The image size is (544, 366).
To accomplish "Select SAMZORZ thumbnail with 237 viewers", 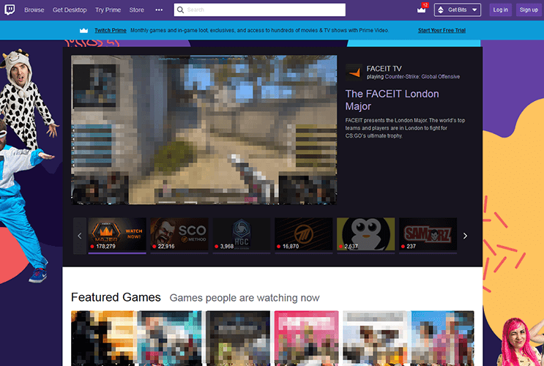I will pyautogui.click(x=428, y=234).
